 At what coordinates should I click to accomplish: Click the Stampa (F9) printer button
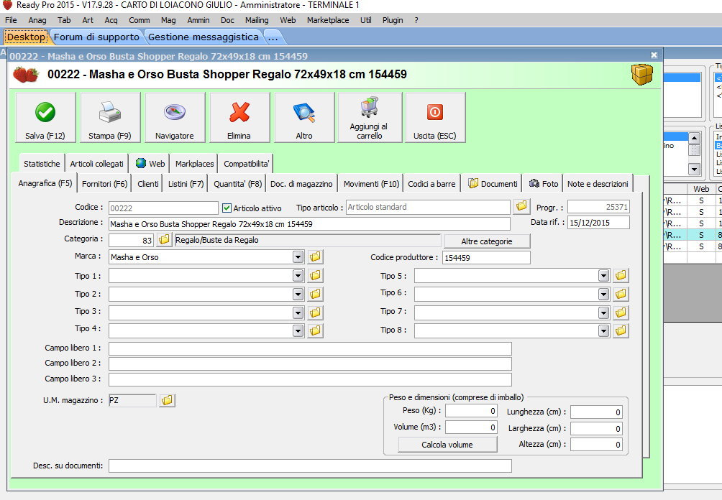click(110, 117)
